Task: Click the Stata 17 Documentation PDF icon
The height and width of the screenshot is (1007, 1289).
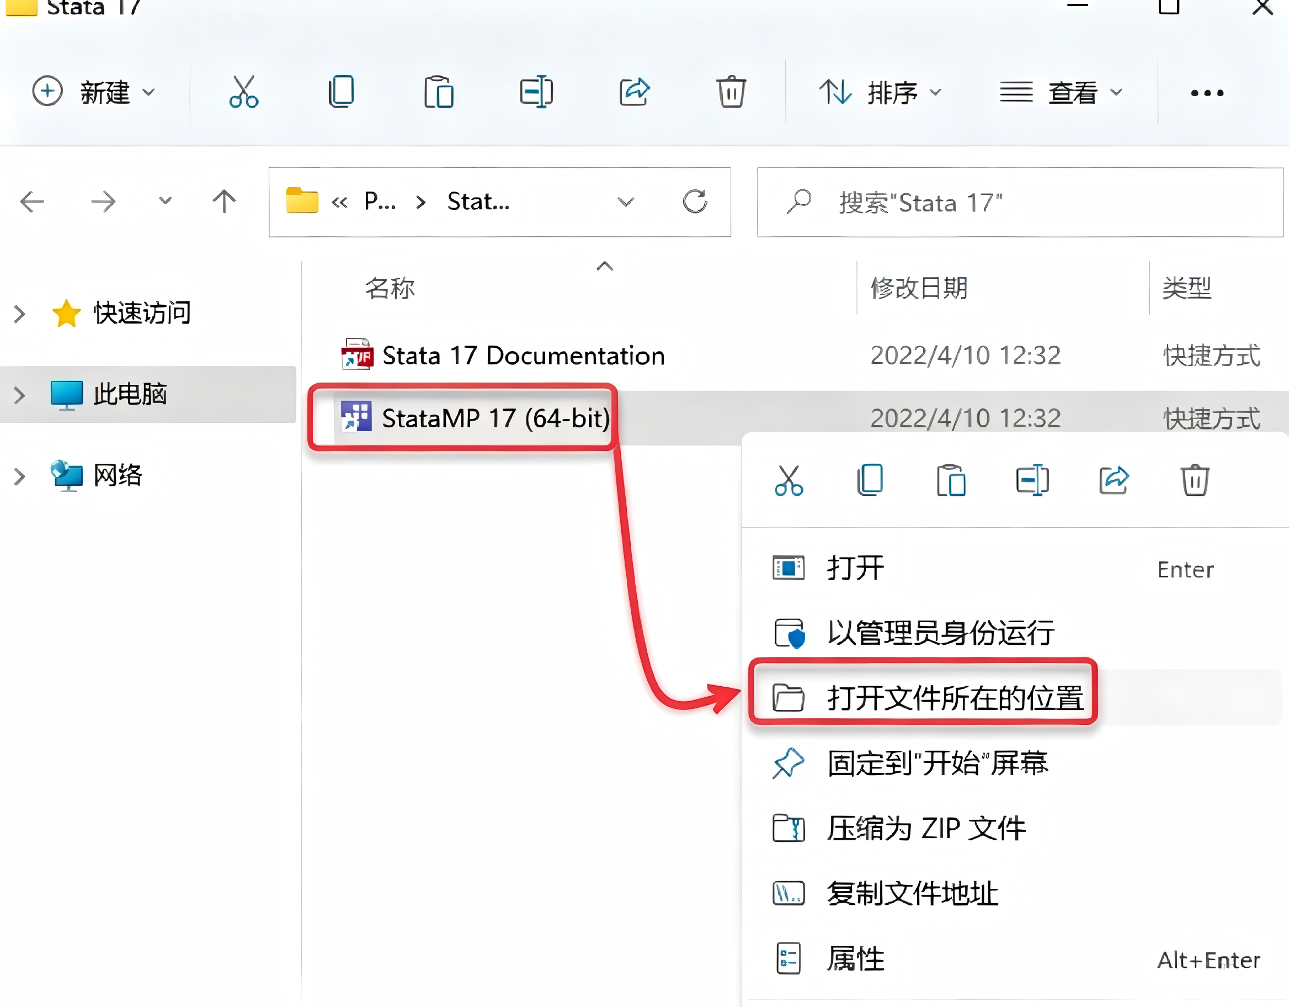Action: pyautogui.click(x=357, y=354)
